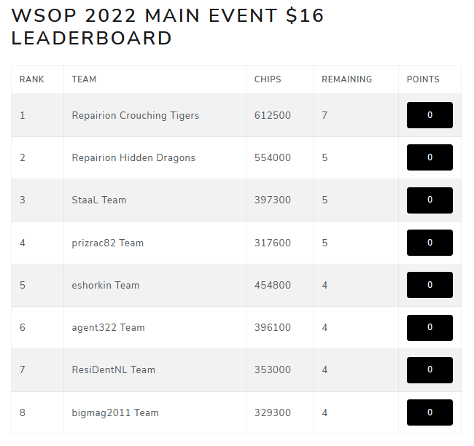Image resolution: width=474 pixels, height=446 pixels.
Task: Click the 612500 chips value
Action: coord(273,115)
